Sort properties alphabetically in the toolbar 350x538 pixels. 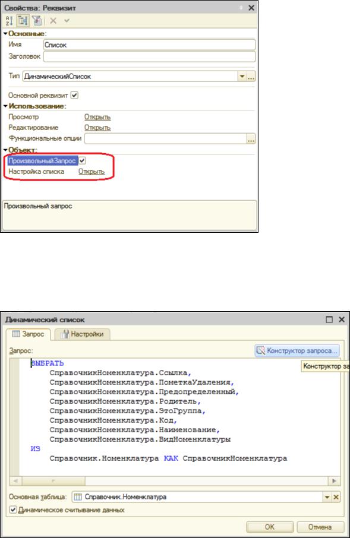click(10, 21)
